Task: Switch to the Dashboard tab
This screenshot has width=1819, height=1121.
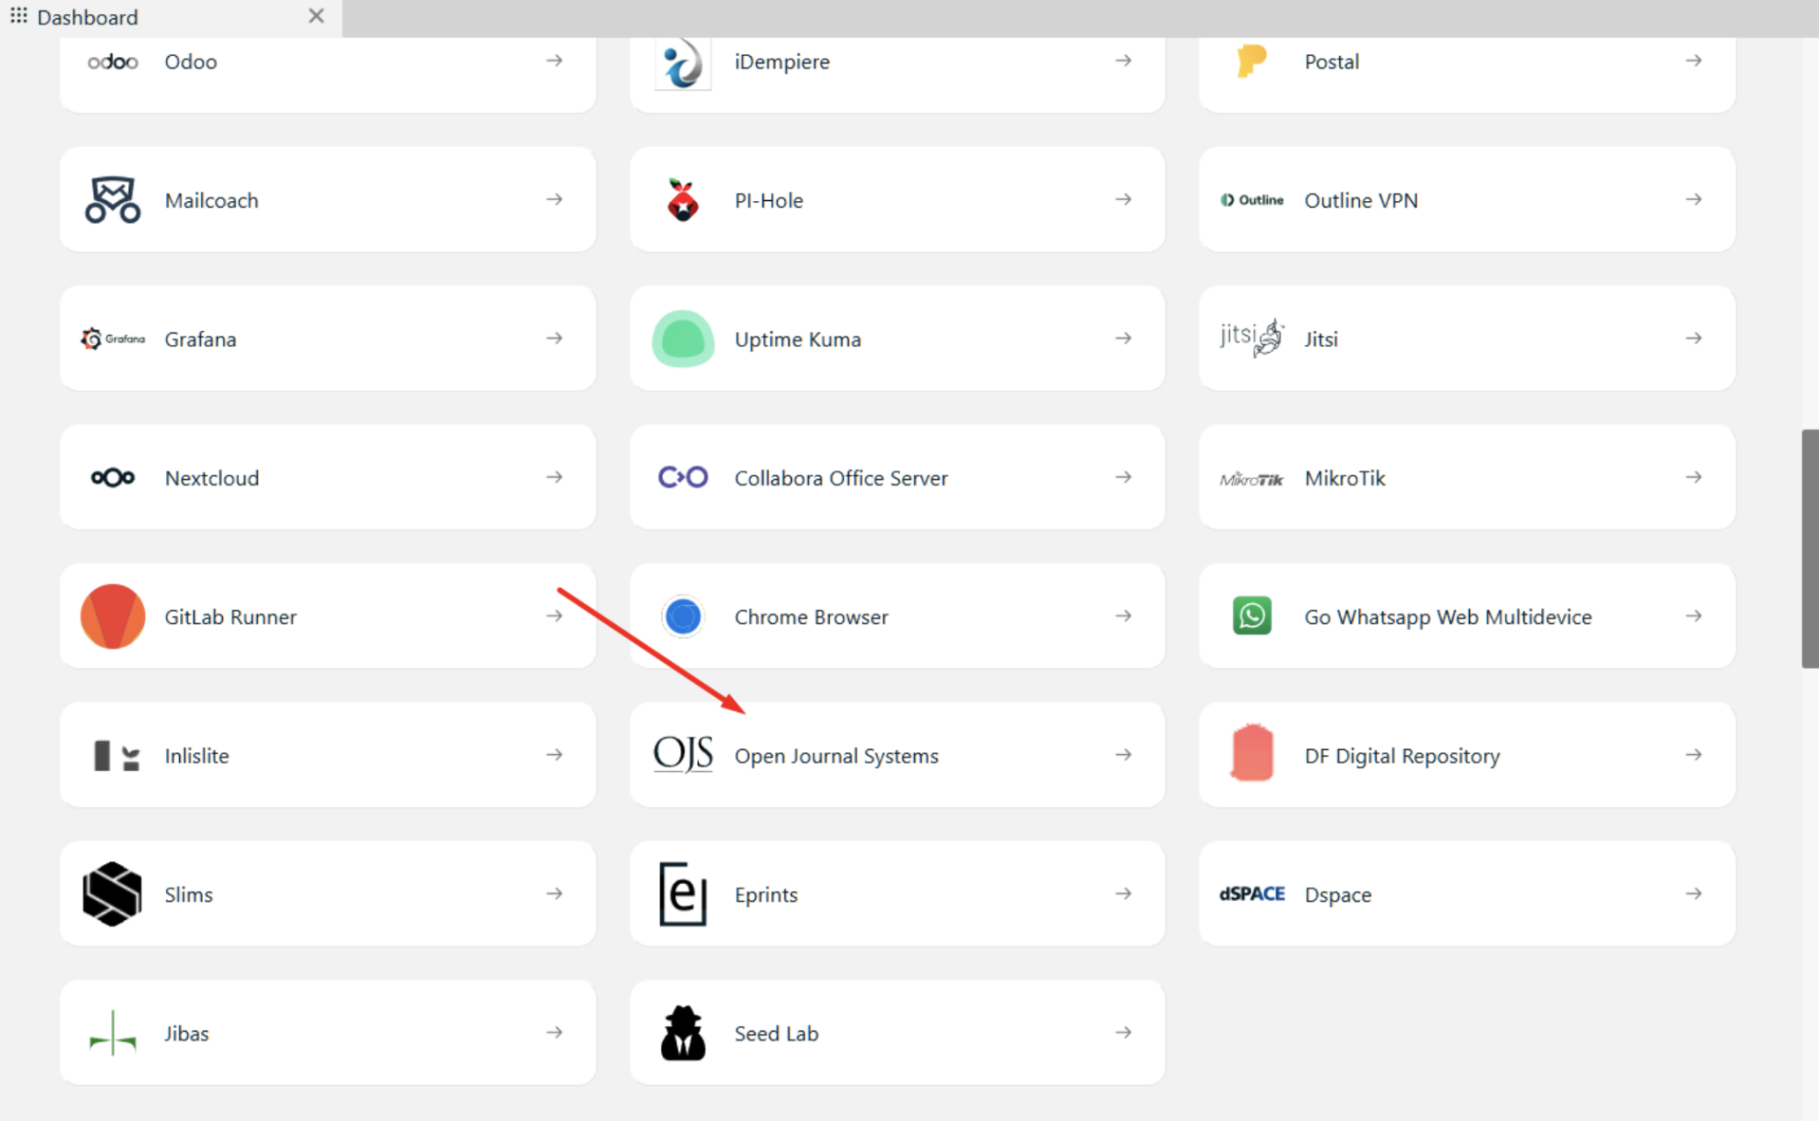Action: 171,18
